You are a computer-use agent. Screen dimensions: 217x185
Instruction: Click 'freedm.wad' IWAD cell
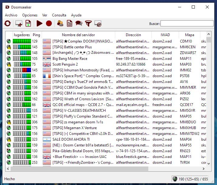click(x=162, y=105)
